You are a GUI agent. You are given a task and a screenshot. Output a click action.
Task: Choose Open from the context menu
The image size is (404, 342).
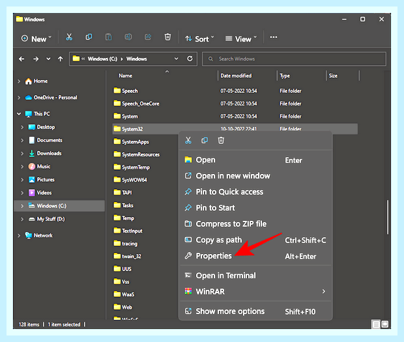click(x=255, y=160)
